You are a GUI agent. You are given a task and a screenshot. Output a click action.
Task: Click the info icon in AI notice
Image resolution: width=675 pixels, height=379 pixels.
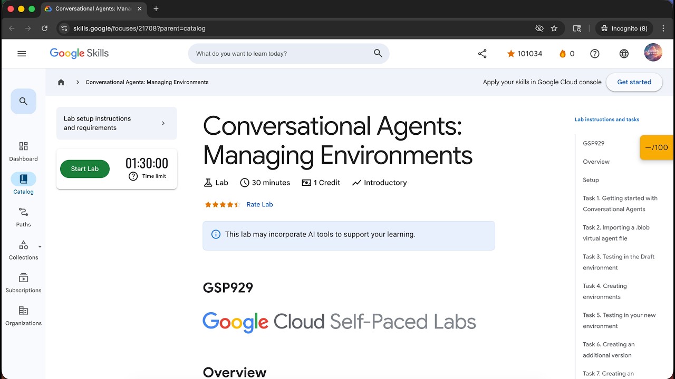(216, 234)
